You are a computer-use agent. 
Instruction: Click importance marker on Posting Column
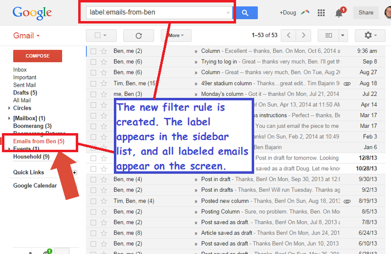click(x=196, y=212)
